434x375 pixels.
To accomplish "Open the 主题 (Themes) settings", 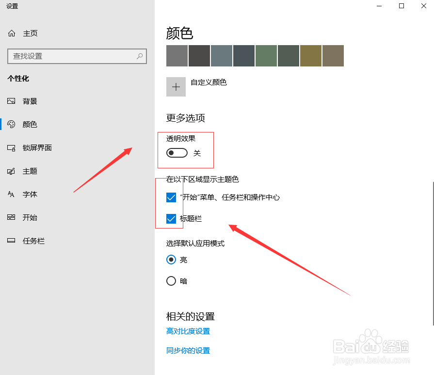I will tap(29, 171).
